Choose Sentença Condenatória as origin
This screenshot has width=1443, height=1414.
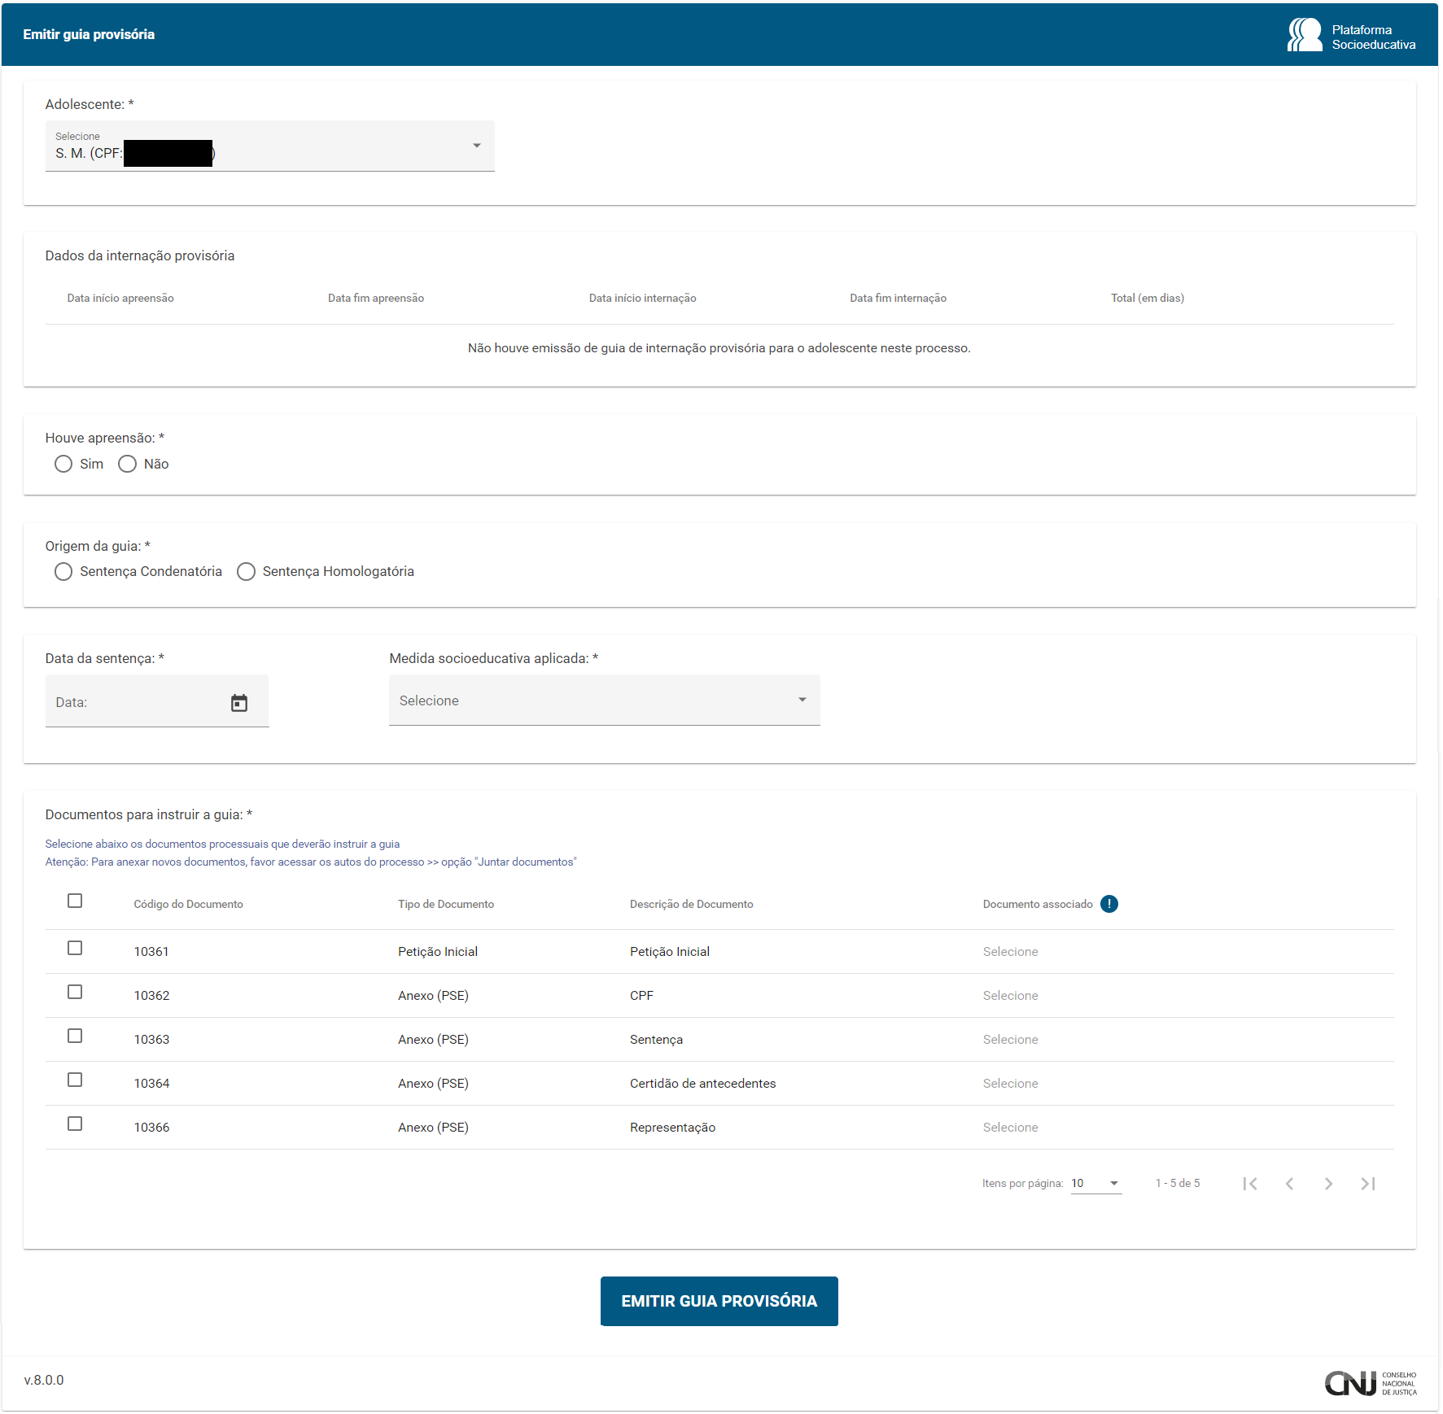63,572
